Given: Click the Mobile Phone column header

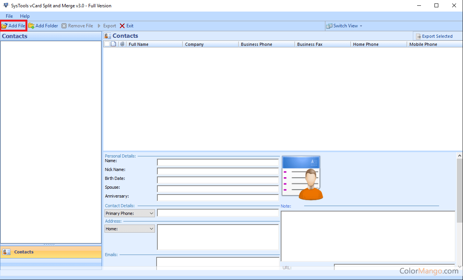Looking at the screenshot, I should (434, 44).
